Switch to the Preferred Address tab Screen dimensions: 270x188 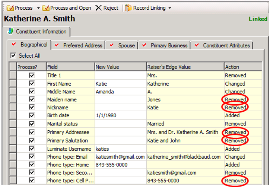point(82,45)
